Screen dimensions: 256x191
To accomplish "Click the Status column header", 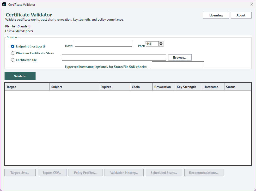I will click(238, 87).
